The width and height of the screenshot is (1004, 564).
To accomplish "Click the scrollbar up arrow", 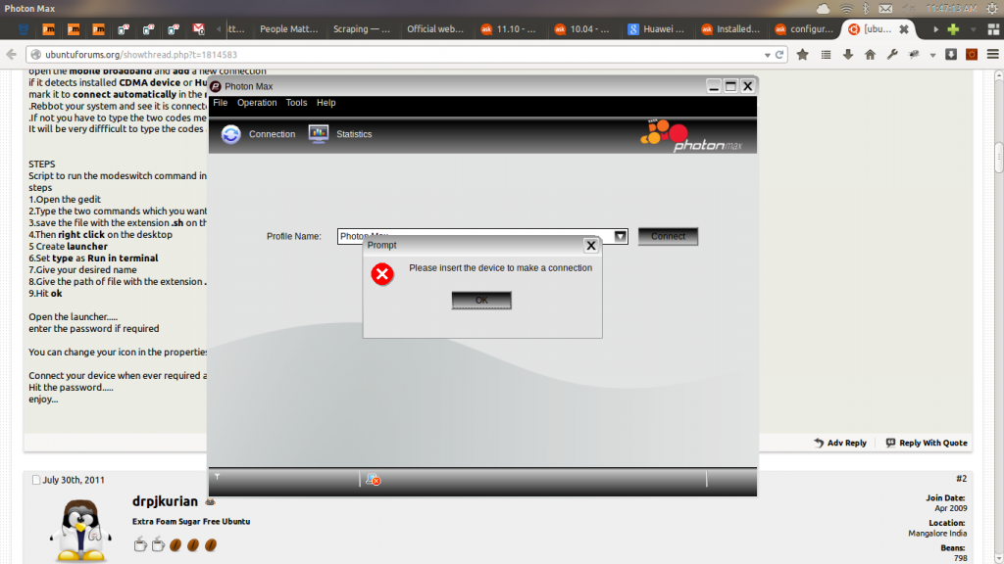I will (999, 75).
